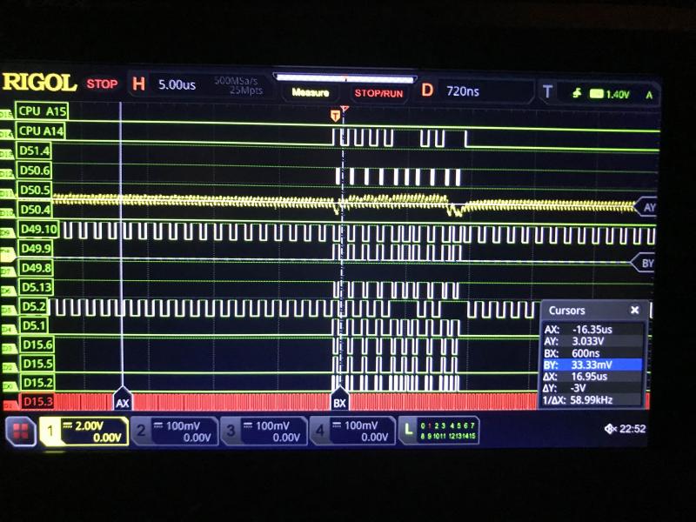The height and width of the screenshot is (522, 696).
Task: Open channel 3 settings tab
Action: point(263,431)
